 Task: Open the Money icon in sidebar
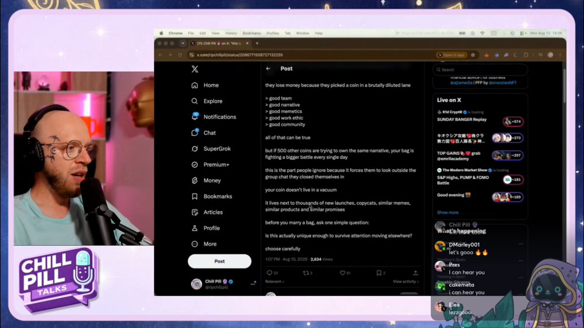195,180
